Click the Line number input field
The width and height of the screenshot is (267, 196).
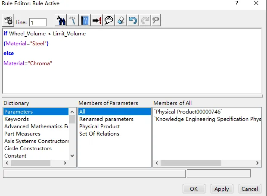(38, 22)
